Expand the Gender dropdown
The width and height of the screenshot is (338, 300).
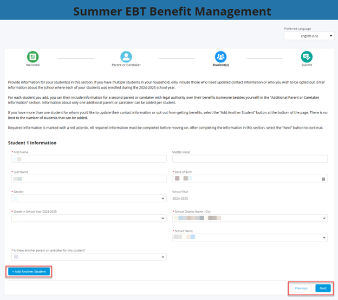coord(88,199)
